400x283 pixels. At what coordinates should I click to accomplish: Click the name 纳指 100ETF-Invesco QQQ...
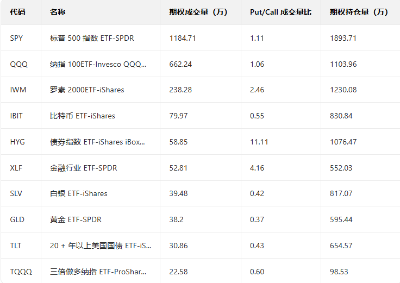98,64
